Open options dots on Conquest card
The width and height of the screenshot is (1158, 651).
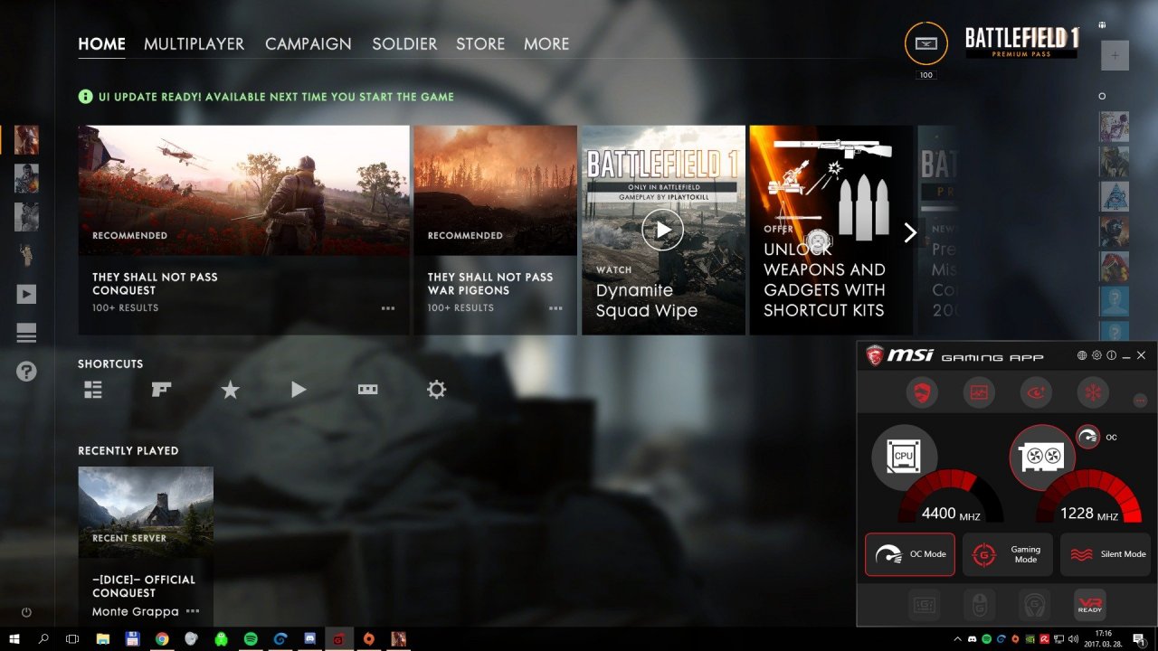[x=388, y=308]
